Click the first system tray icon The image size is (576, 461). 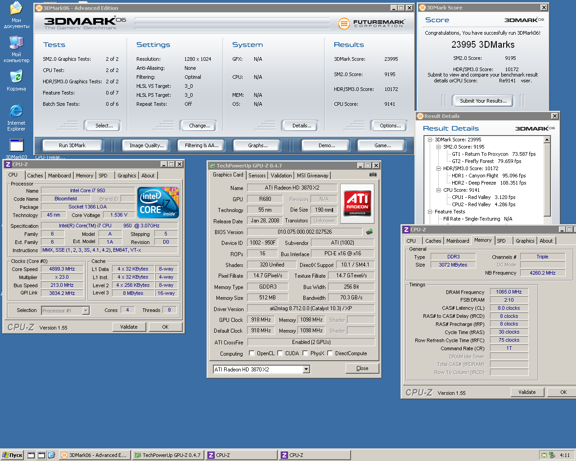pyautogui.click(x=544, y=455)
